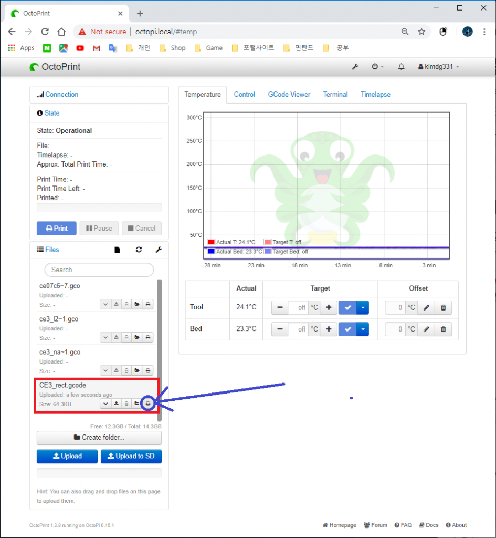Viewport: 496px width, 538px height.
Task: Collapse the State panel
Action: pos(52,113)
